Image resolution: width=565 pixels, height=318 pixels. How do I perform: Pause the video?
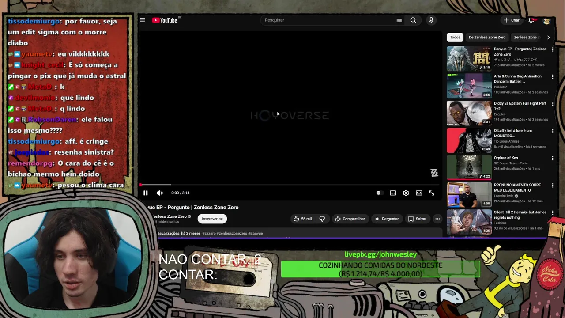click(145, 193)
